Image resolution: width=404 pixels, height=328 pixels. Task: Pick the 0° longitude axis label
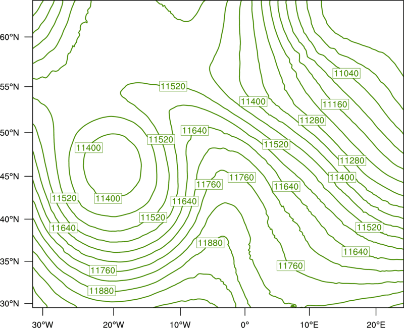[245, 324]
